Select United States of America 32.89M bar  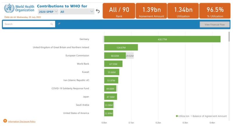[109, 113]
